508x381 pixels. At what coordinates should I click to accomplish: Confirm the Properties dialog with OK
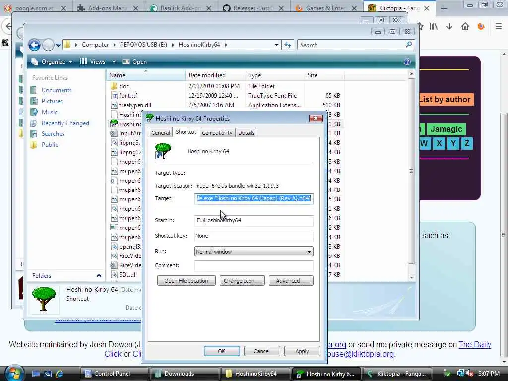[x=222, y=351]
